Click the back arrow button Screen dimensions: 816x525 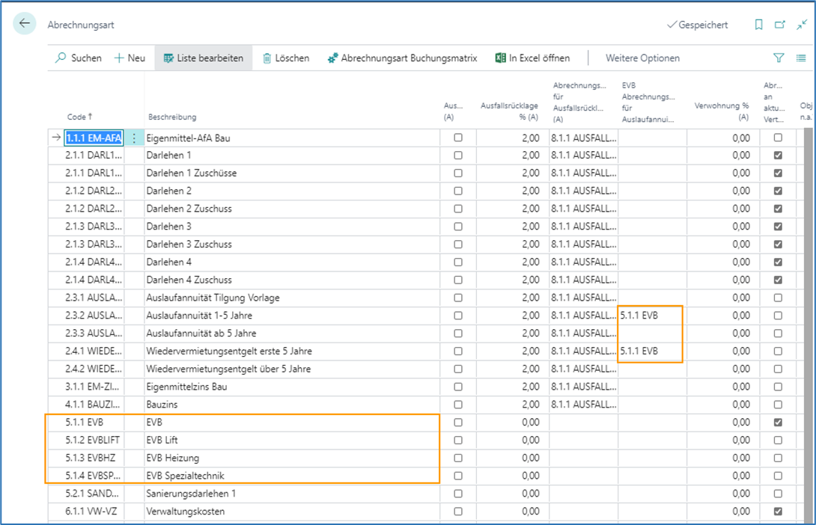pyautogui.click(x=25, y=24)
